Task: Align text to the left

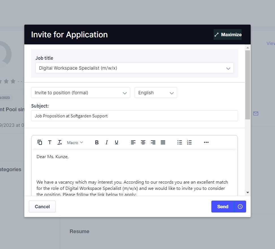Action: (133, 142)
